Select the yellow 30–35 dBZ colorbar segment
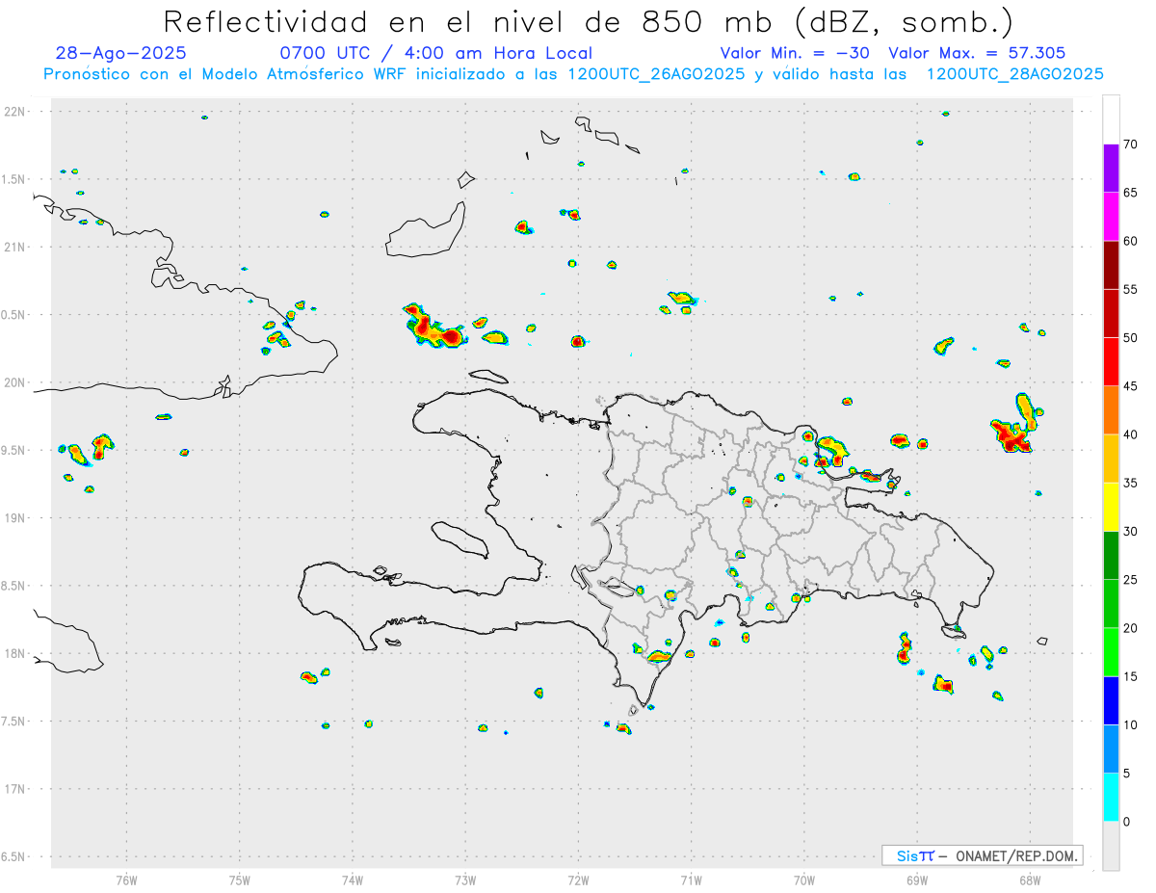1156x893 pixels. (x=1111, y=507)
